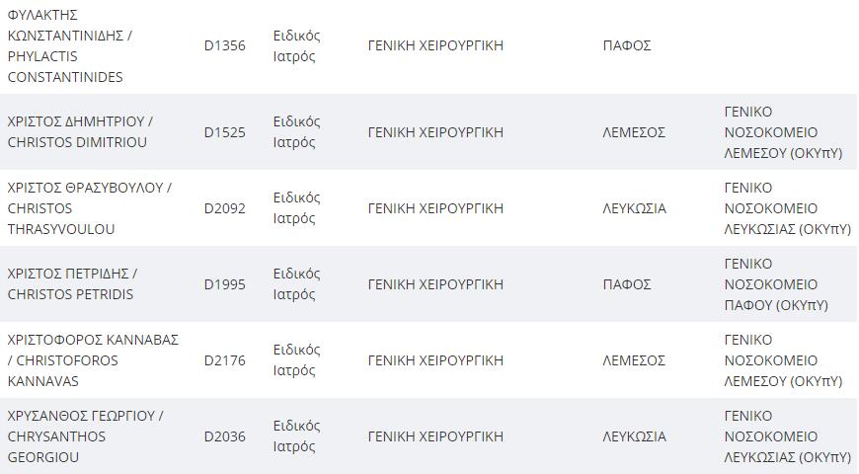This screenshot has height=474, width=859.
Task: Click the name CHRYSANTHOS GEORGIOU
Action: [x=56, y=446]
